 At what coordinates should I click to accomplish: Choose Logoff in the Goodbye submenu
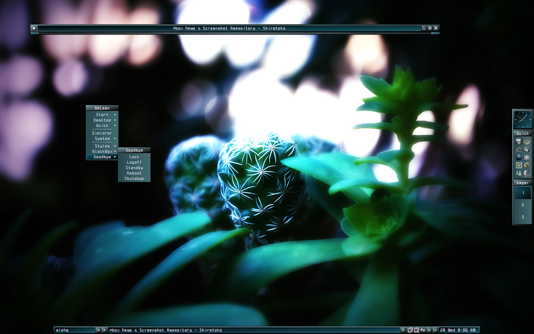[x=134, y=162]
